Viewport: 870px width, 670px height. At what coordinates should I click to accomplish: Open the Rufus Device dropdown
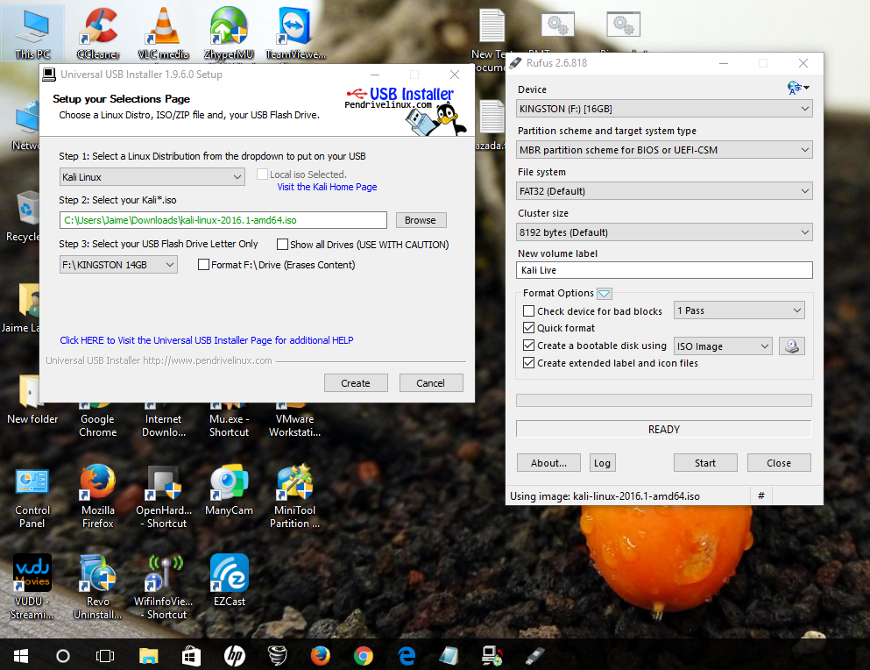pos(664,109)
